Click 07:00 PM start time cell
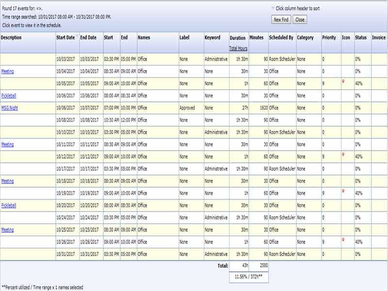 point(112,108)
